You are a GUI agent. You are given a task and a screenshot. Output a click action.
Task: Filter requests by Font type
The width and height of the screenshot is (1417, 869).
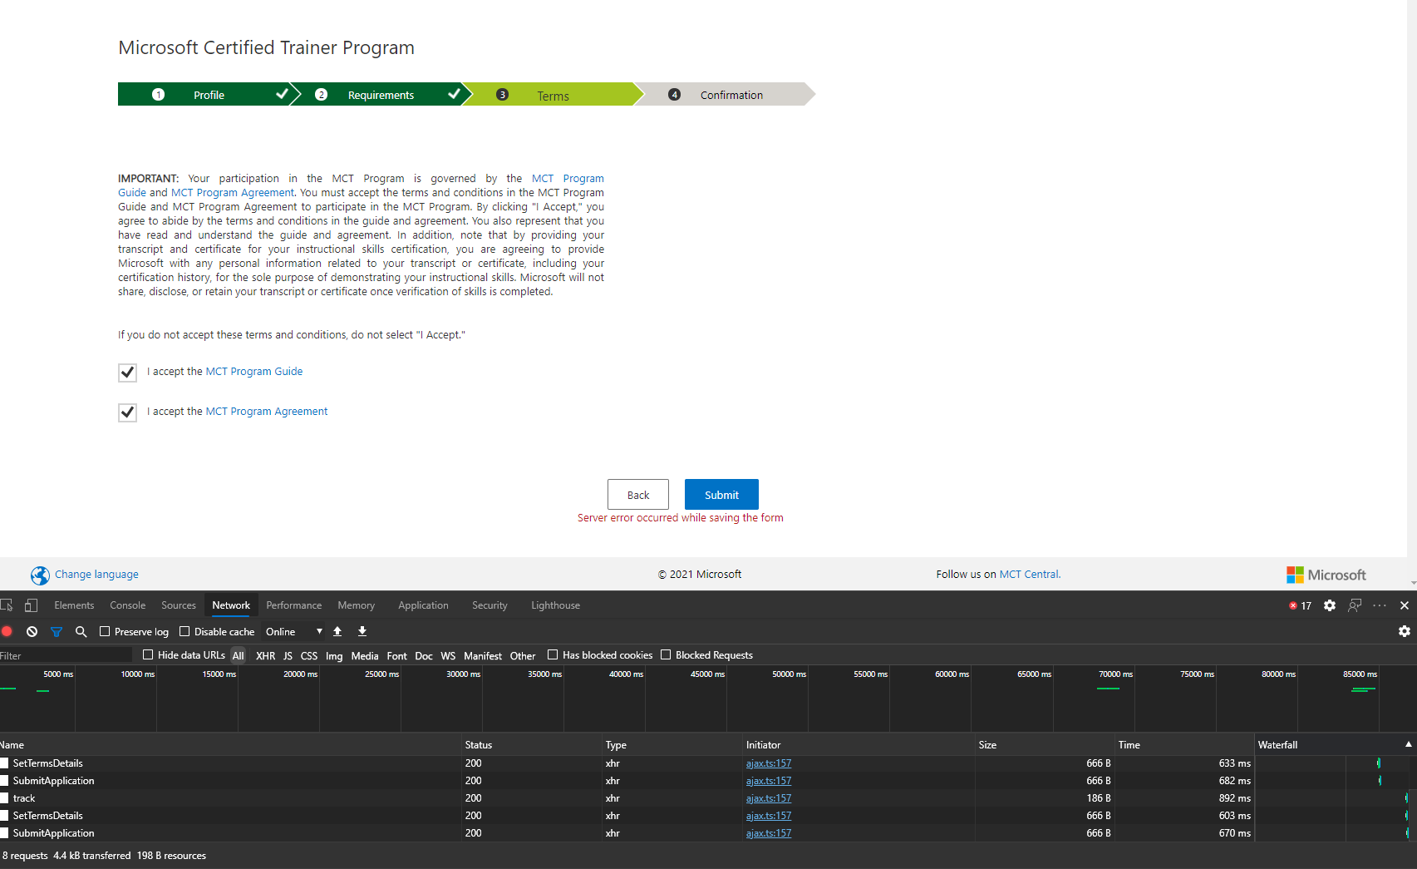point(396,655)
